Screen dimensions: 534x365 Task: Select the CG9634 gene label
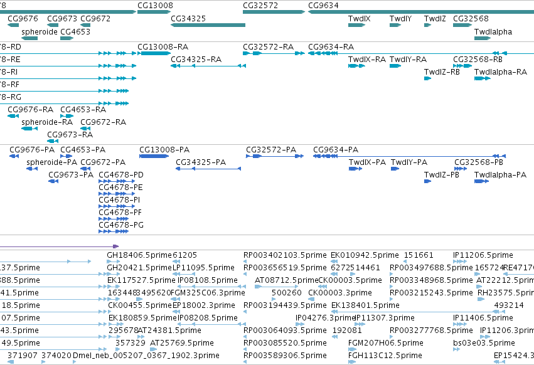pos(323,6)
